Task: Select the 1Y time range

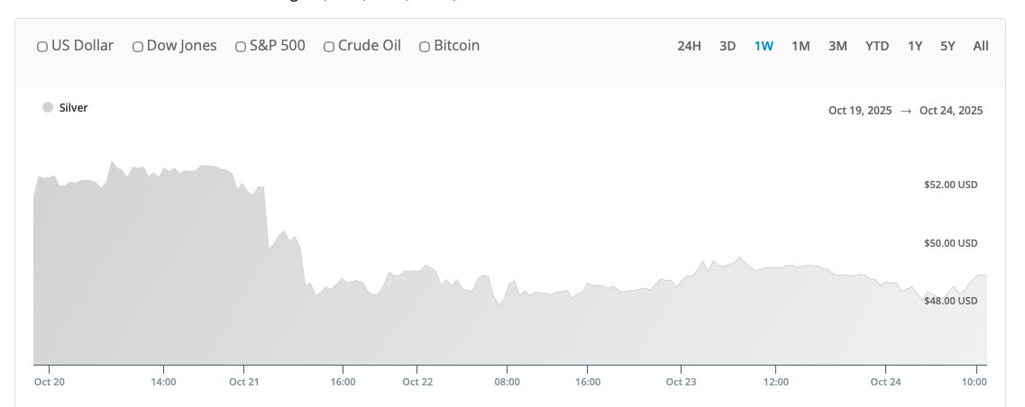Action: (915, 46)
